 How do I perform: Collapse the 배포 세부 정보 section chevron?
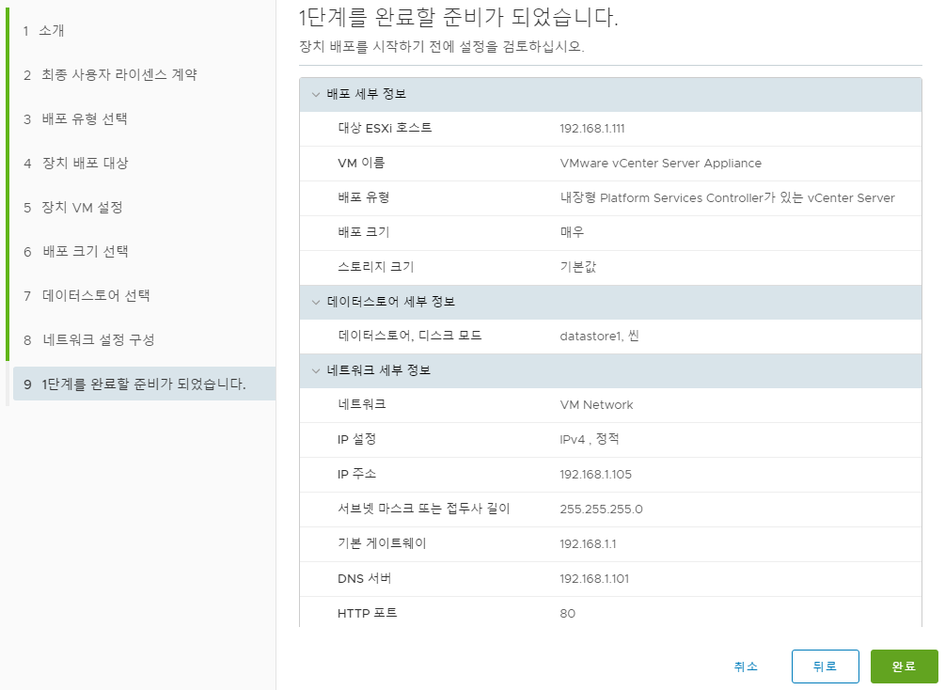(x=315, y=95)
